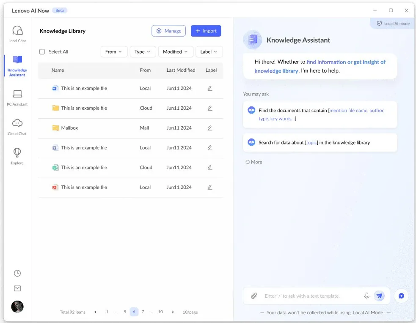
Task: Click the Mailbox folder icon
Action: [x=55, y=128]
